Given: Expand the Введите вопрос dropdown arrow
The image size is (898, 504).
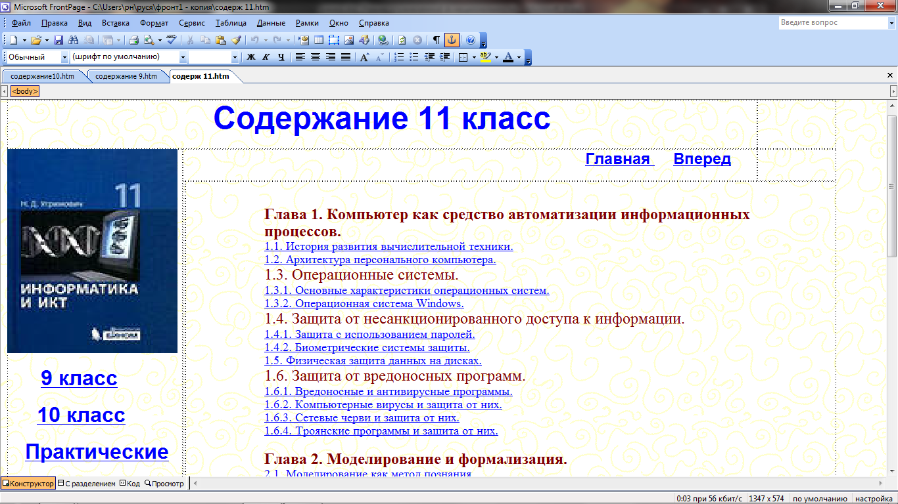Looking at the screenshot, I should [x=891, y=23].
